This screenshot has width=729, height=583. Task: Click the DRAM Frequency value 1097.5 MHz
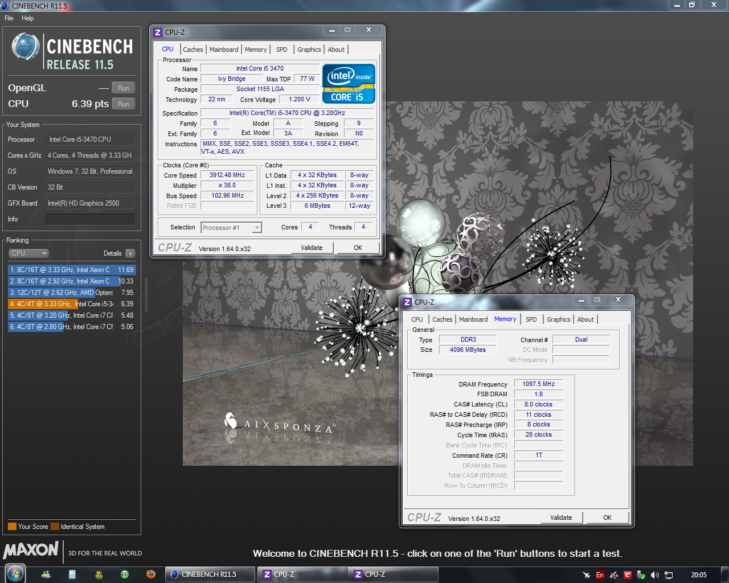click(x=539, y=384)
